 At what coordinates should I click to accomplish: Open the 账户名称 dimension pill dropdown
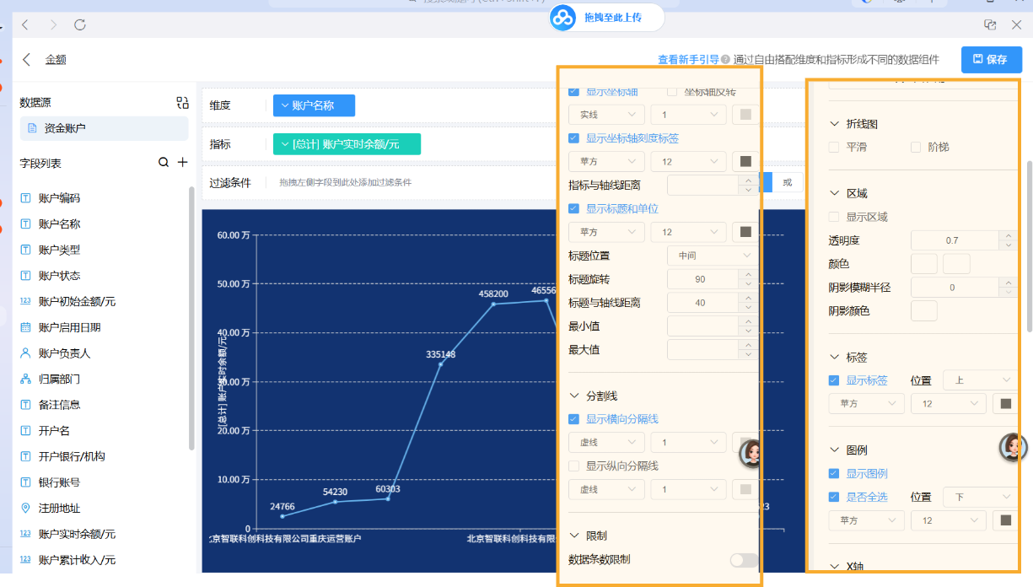[x=314, y=105]
